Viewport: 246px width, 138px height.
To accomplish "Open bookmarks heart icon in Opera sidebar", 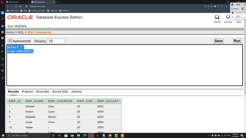I will tap(3, 59).
